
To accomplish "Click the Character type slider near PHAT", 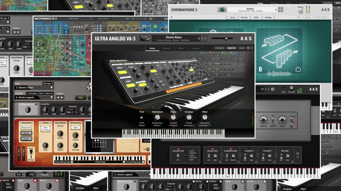I will point(186,156).
